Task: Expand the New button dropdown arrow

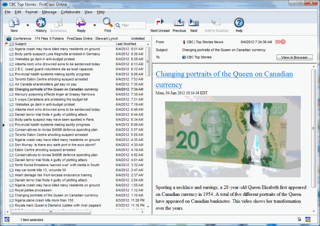Action: click(x=27, y=25)
